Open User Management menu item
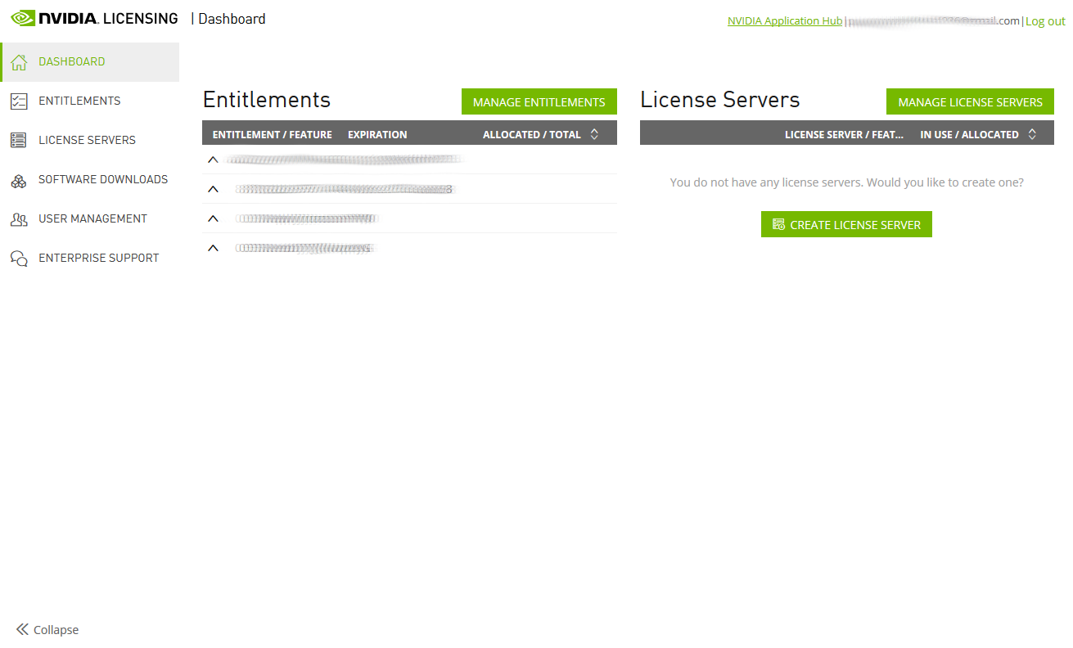This screenshot has height=648, width=1073. [x=92, y=218]
